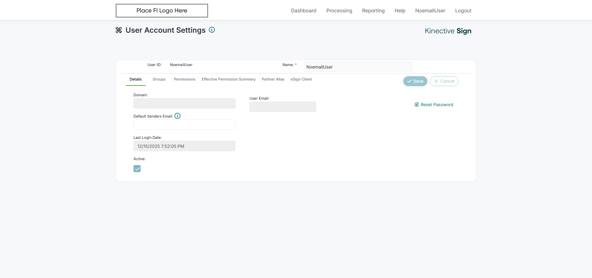Image resolution: width=592 pixels, height=278 pixels.
Task: Open the Reporting menu
Action: (373, 10)
